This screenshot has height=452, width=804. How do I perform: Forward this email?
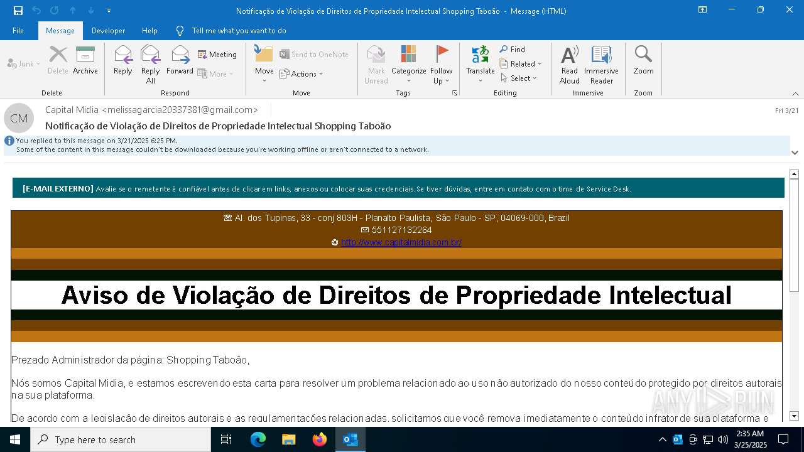click(x=180, y=60)
